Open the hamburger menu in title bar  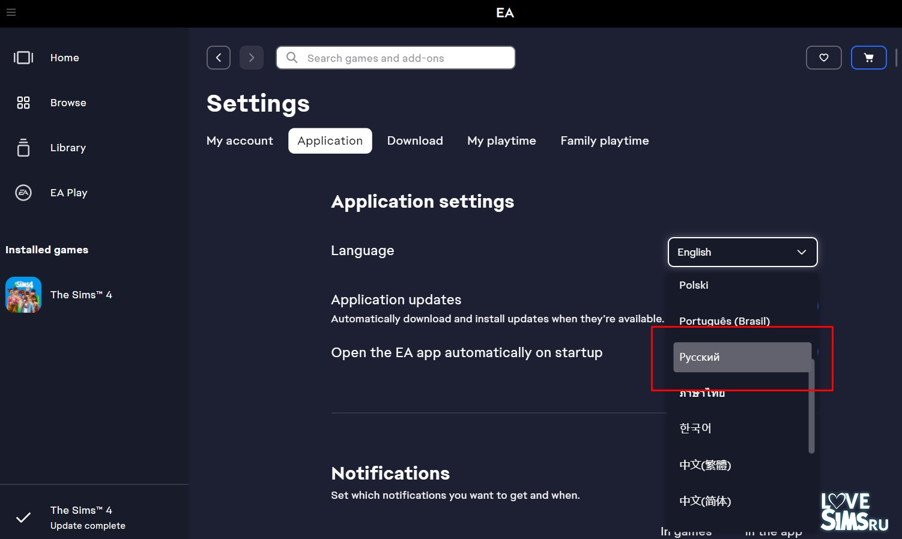tap(11, 12)
